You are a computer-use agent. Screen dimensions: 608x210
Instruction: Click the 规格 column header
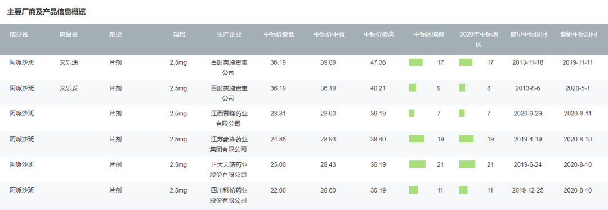[179, 34]
